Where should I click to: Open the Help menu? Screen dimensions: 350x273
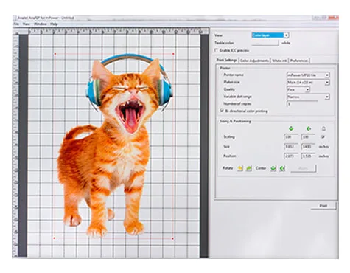(x=54, y=24)
